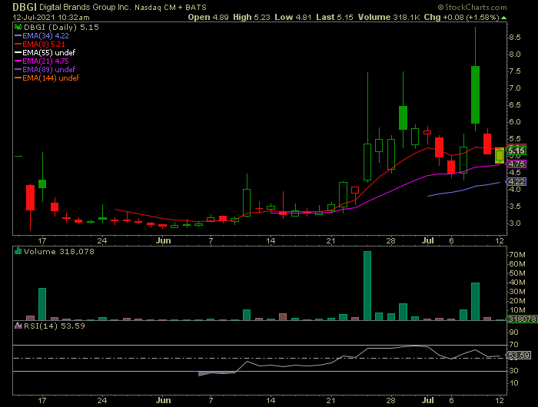Click the 318078 volume tag on the volume axis
This screenshot has height=407, width=538.
(x=521, y=319)
